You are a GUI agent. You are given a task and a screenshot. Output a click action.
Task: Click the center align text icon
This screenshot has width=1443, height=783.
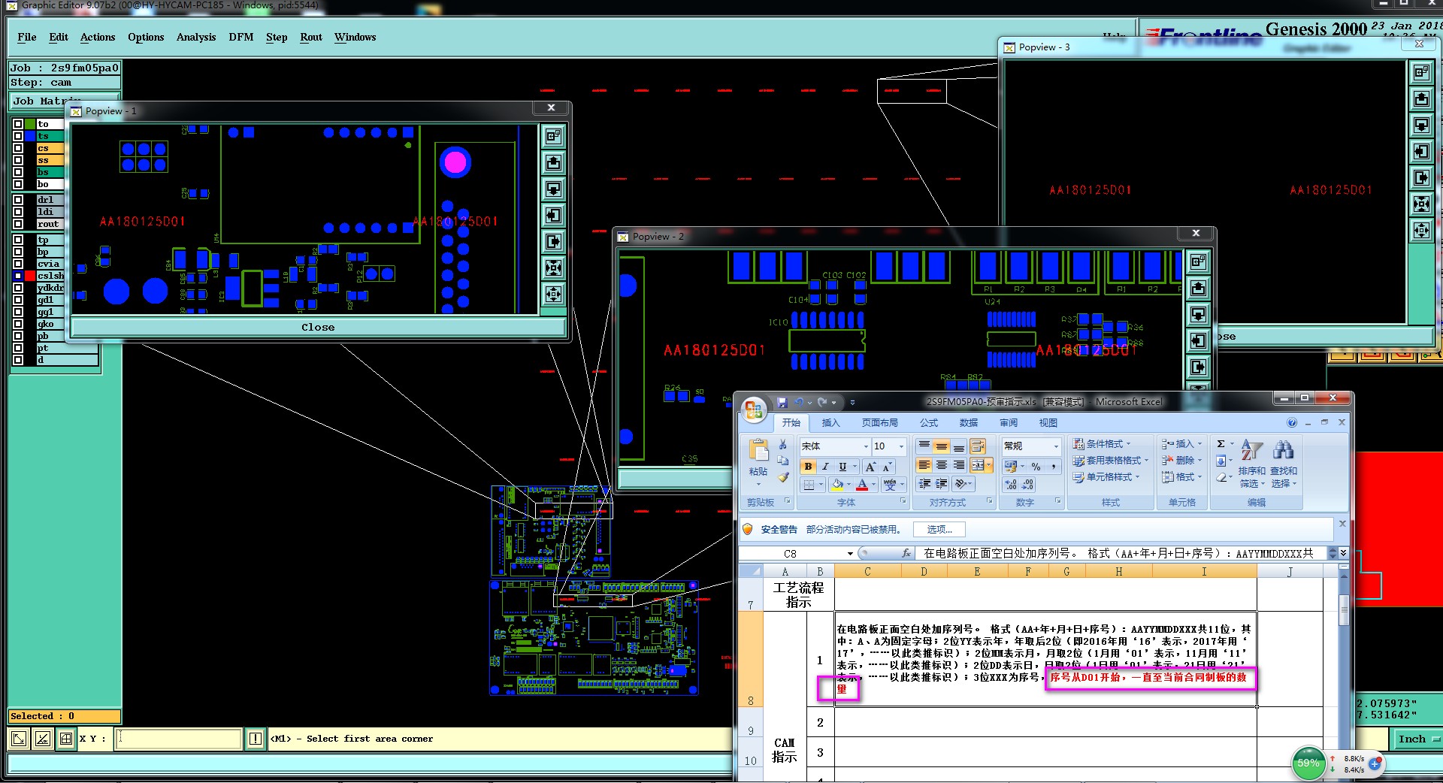pyautogui.click(x=942, y=466)
